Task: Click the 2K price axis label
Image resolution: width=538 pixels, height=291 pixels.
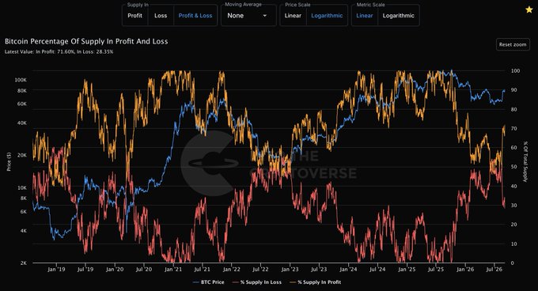Action: tap(23, 263)
